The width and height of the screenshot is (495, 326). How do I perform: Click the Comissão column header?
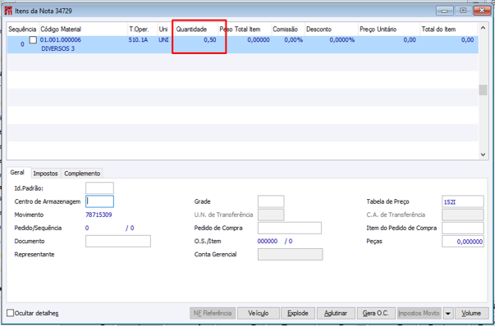pyautogui.click(x=288, y=29)
